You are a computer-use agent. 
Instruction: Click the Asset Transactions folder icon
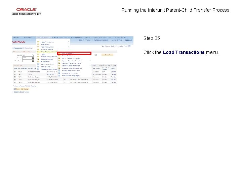(38, 42)
